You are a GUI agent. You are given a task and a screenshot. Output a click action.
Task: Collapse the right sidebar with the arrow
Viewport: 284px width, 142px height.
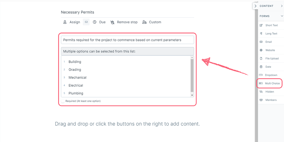(255, 6)
